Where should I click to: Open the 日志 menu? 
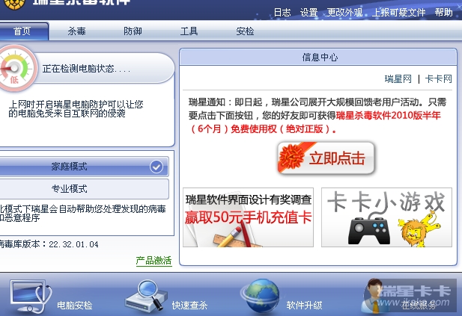click(282, 13)
